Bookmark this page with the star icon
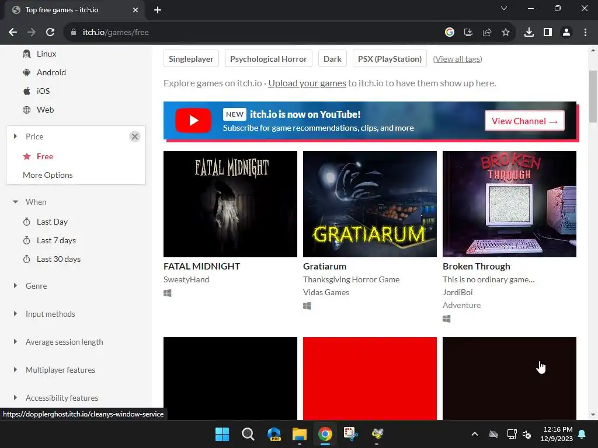The height and width of the screenshot is (448, 598). coord(505,33)
